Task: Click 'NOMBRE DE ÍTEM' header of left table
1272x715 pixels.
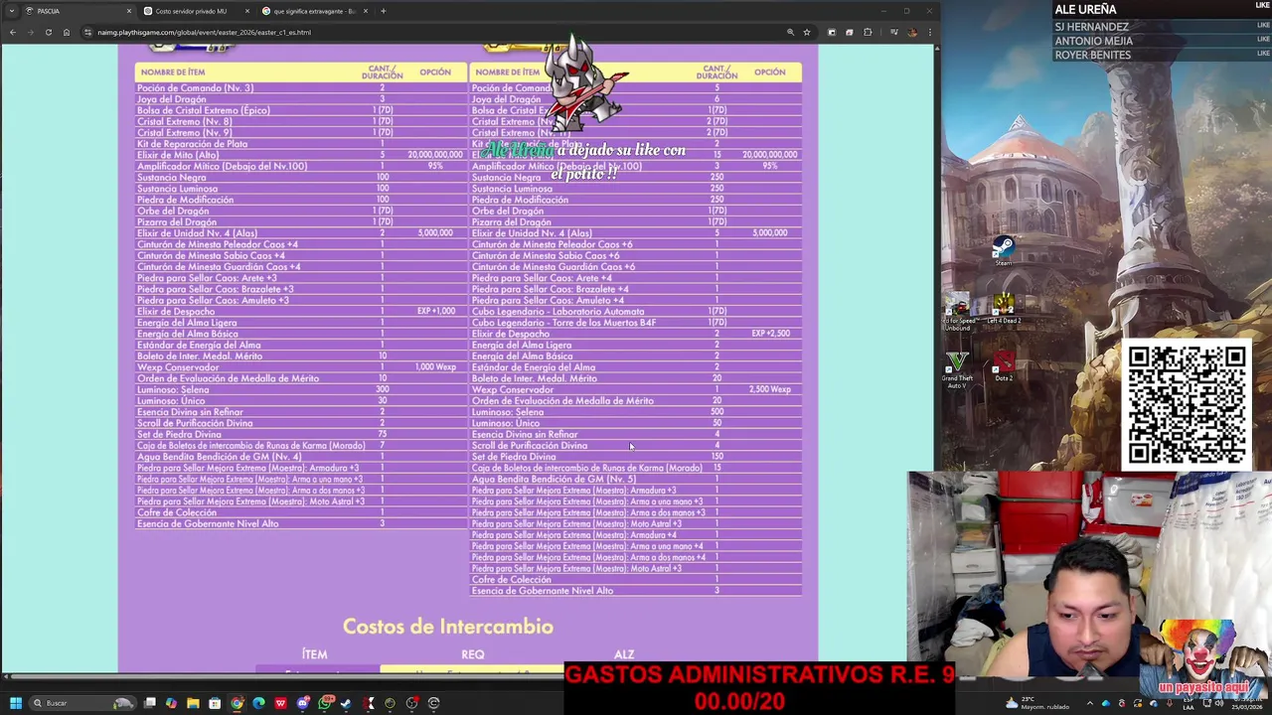Action: (x=173, y=72)
